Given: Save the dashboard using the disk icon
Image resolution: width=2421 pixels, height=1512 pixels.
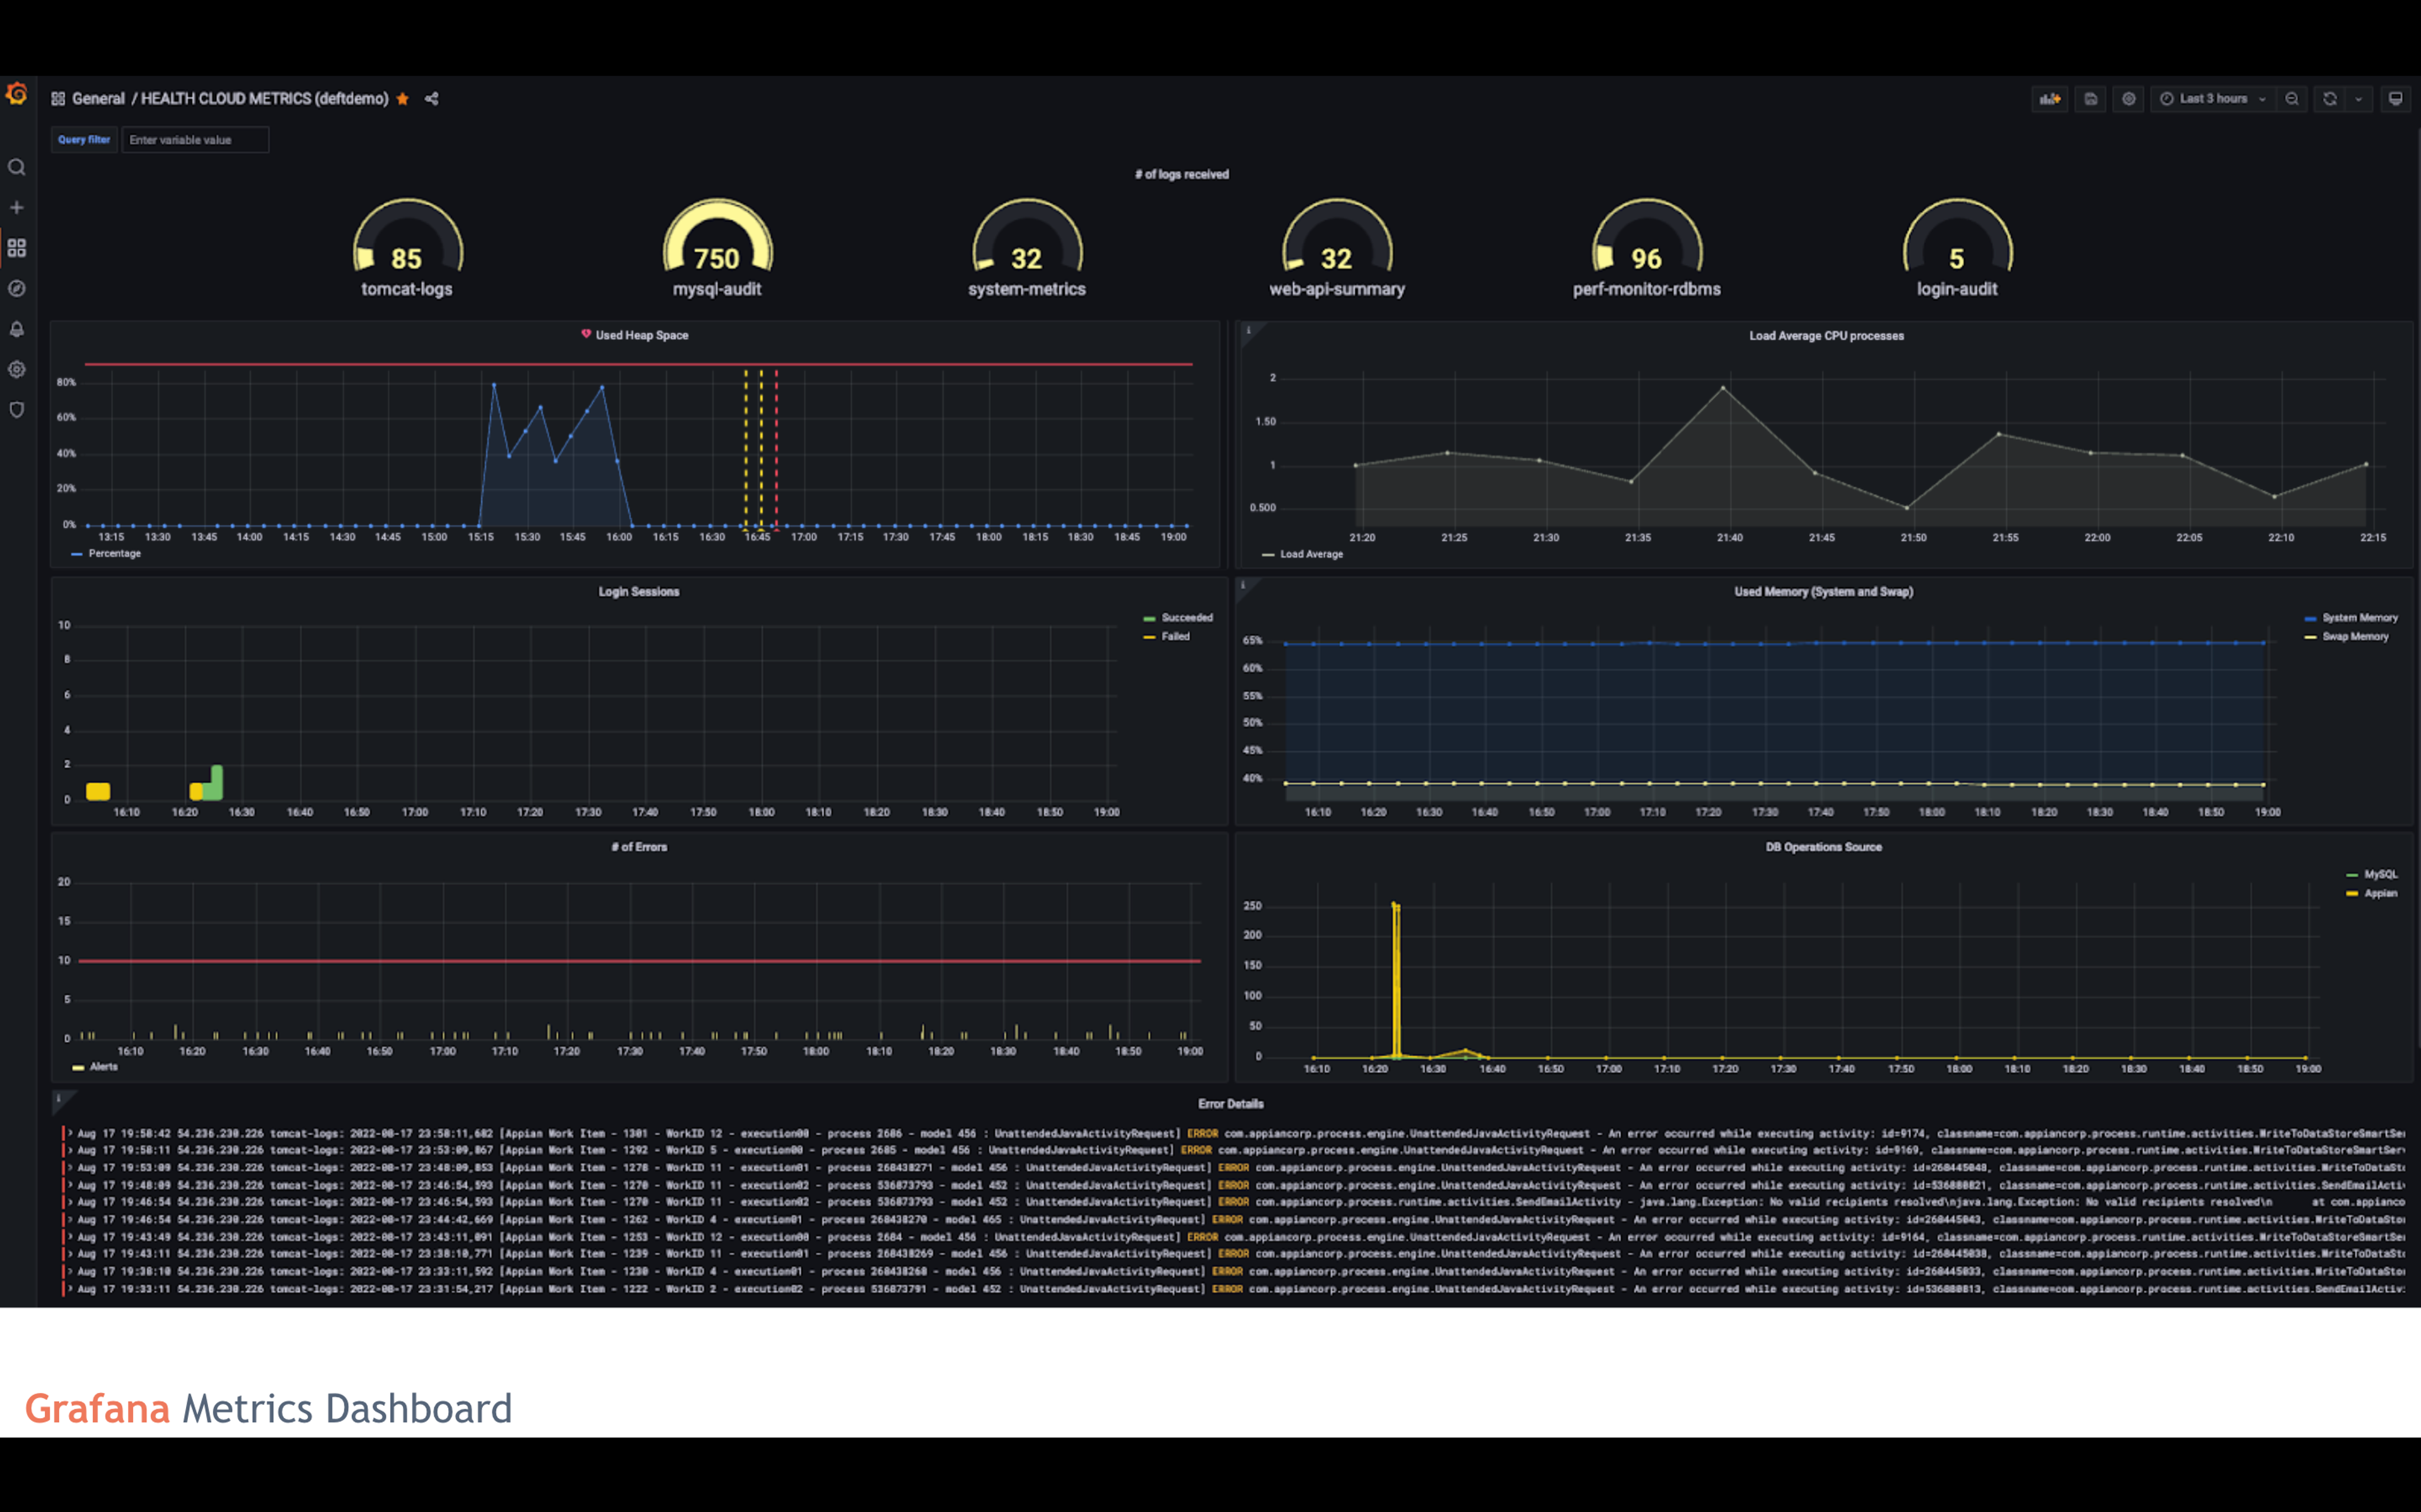Looking at the screenshot, I should click(2090, 99).
